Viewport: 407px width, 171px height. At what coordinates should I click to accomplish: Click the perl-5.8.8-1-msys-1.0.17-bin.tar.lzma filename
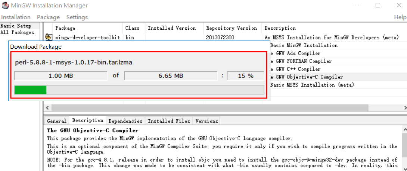(74, 62)
